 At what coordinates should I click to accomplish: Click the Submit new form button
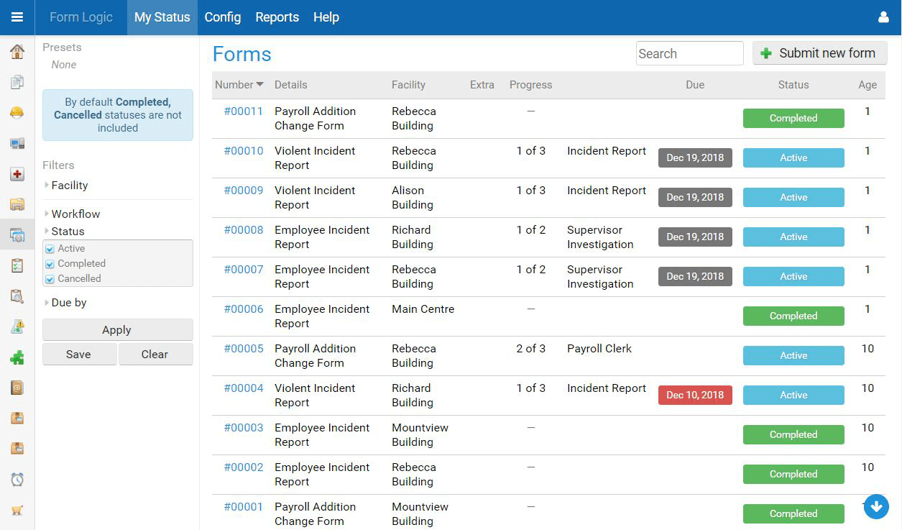pyautogui.click(x=819, y=52)
